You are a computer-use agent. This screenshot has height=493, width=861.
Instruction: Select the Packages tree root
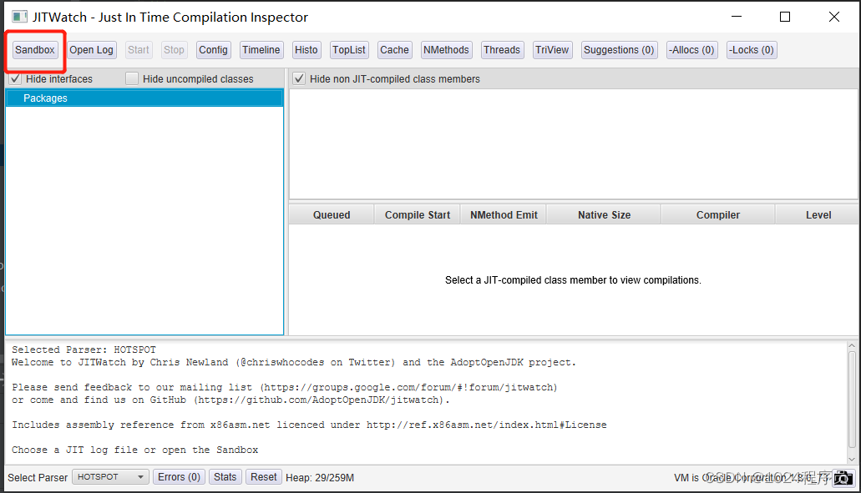pos(144,98)
